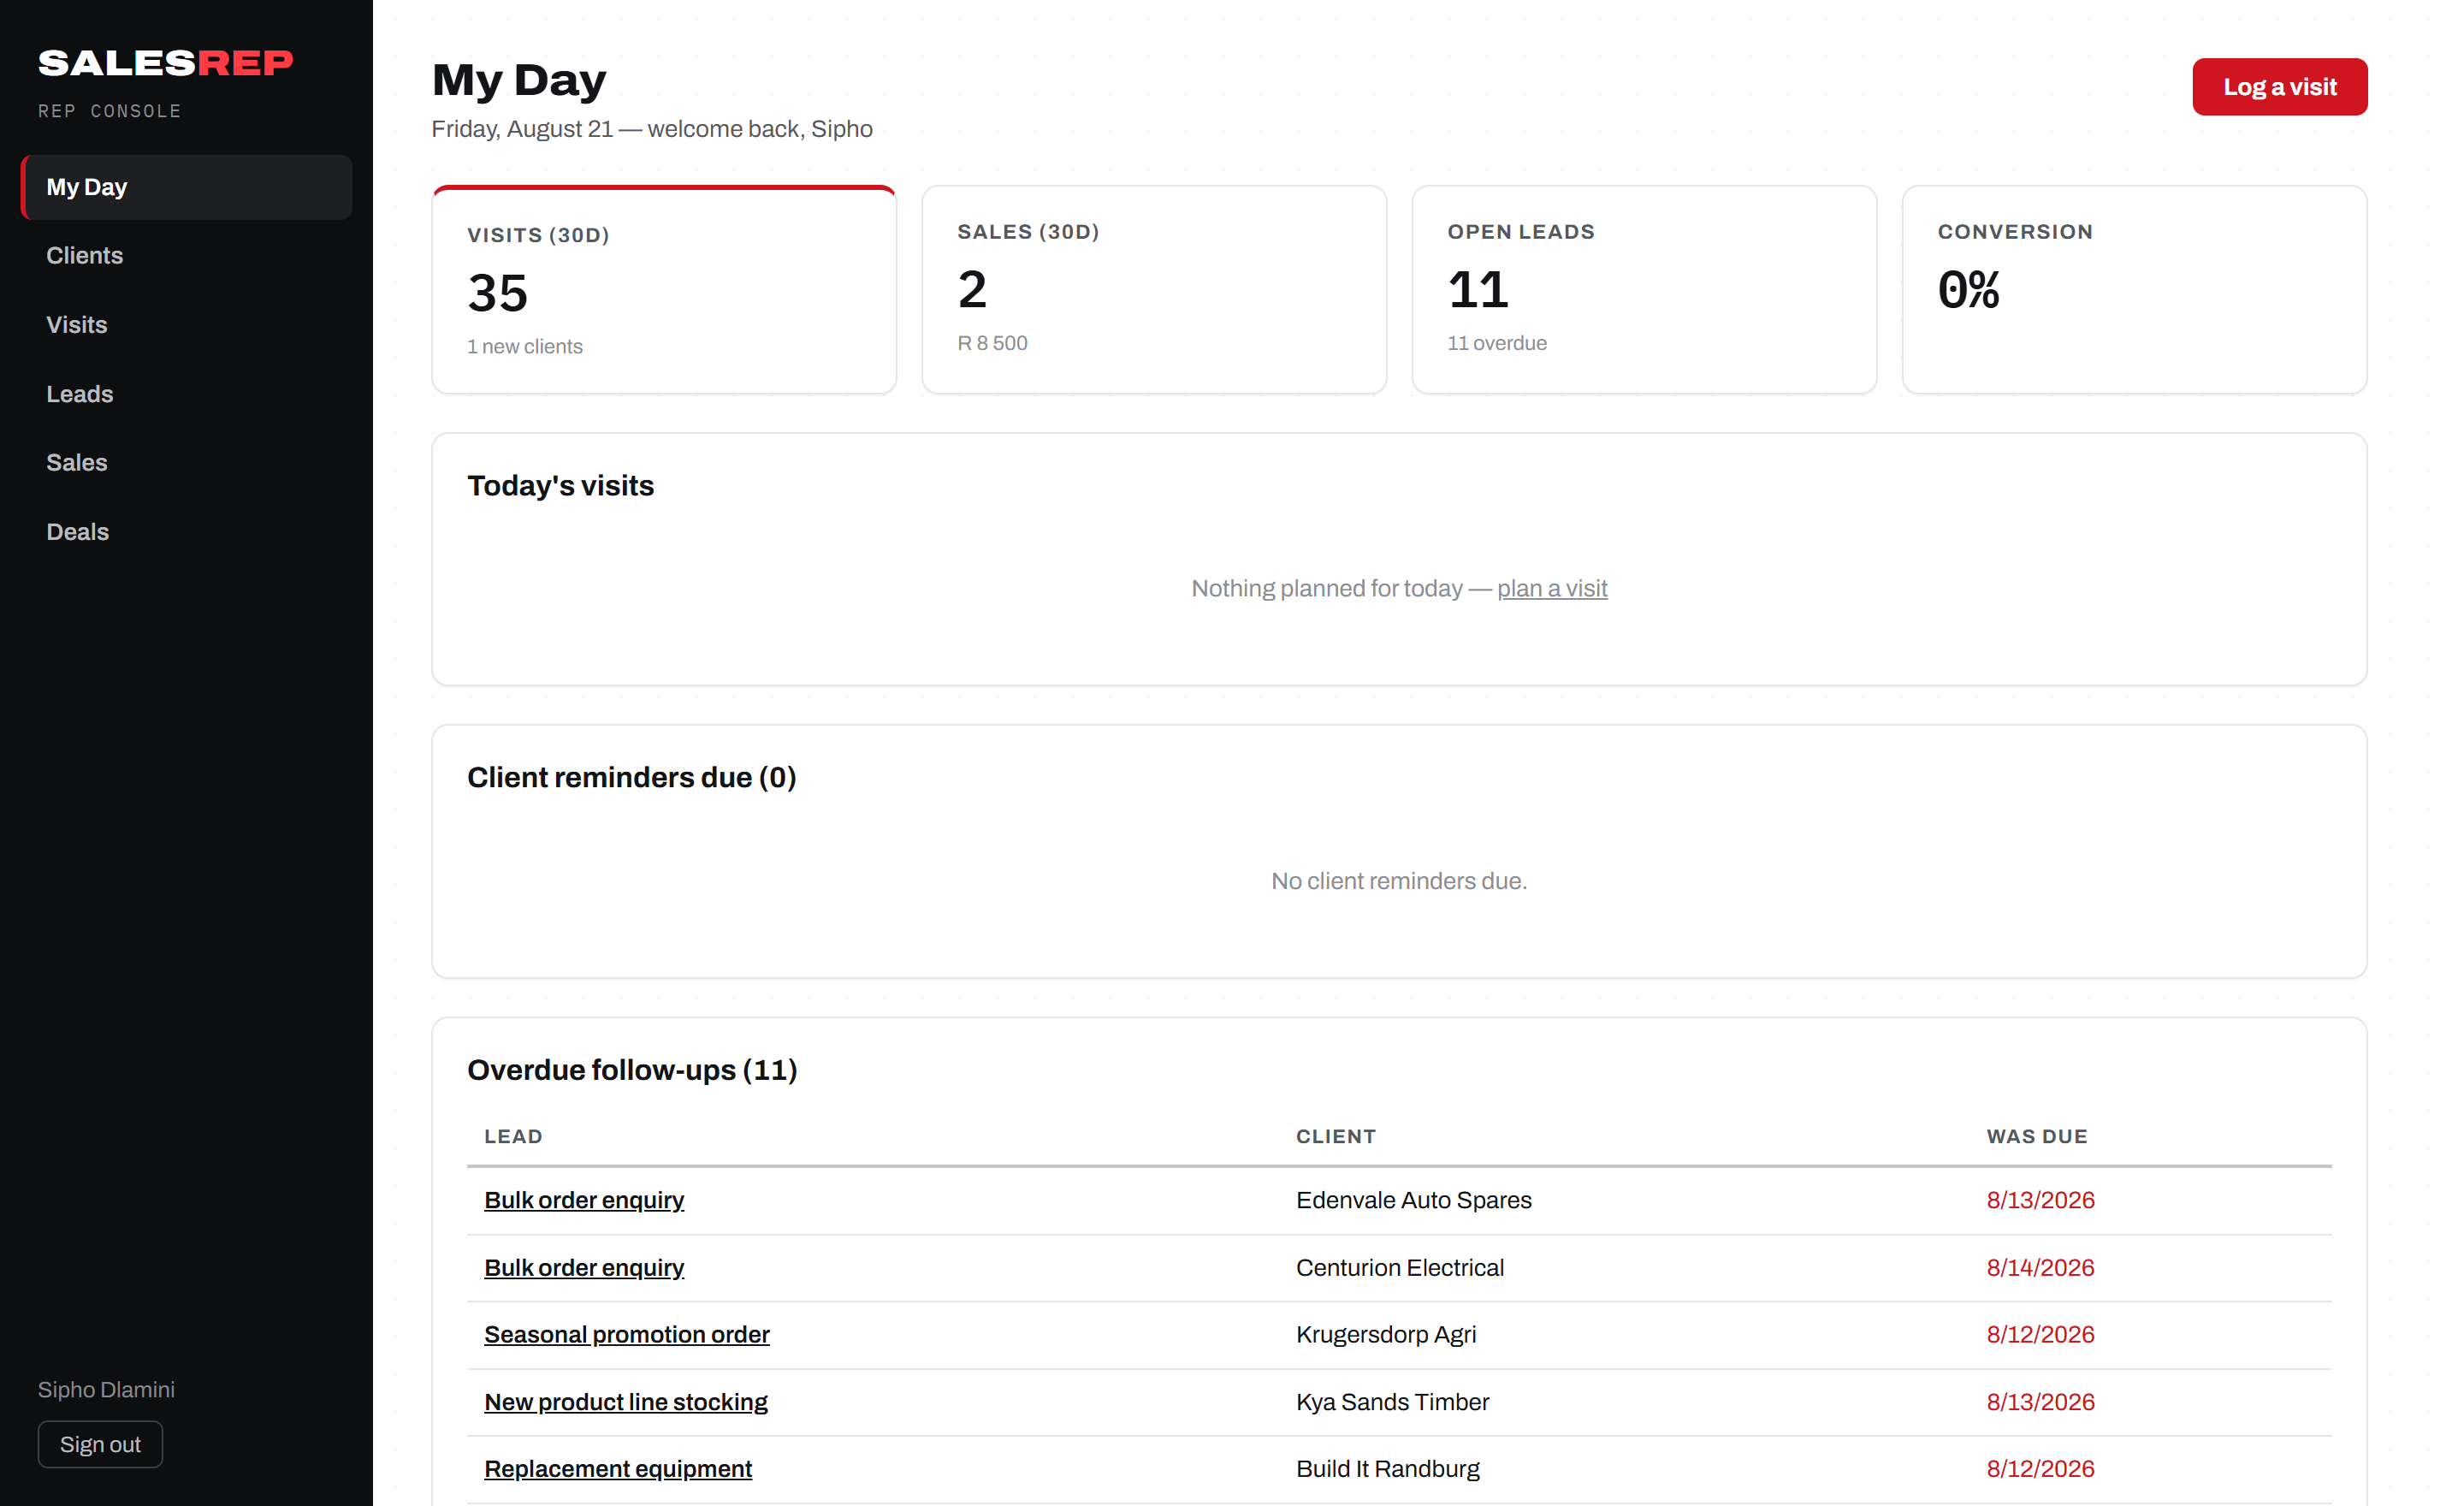Open the New product line stocking lead
Image resolution: width=2464 pixels, height=1506 pixels.
point(626,1402)
